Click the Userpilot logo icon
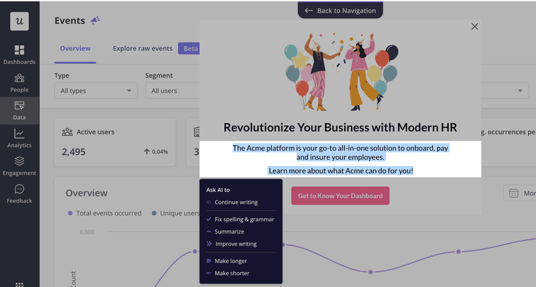The height and width of the screenshot is (287, 536). 19,21
